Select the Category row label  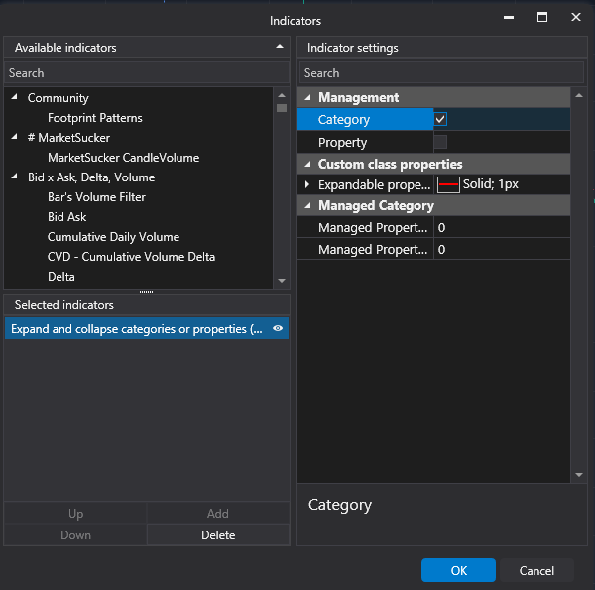(x=344, y=120)
